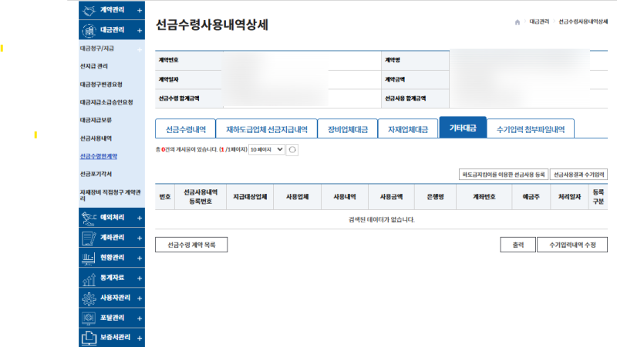The image size is (617, 347).
Task: Click the handshake icon for 계약관리
Action: (x=89, y=10)
